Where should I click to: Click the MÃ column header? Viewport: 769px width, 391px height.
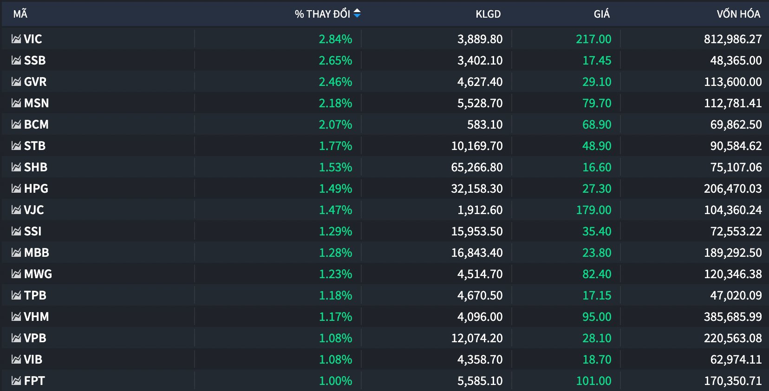(20, 14)
